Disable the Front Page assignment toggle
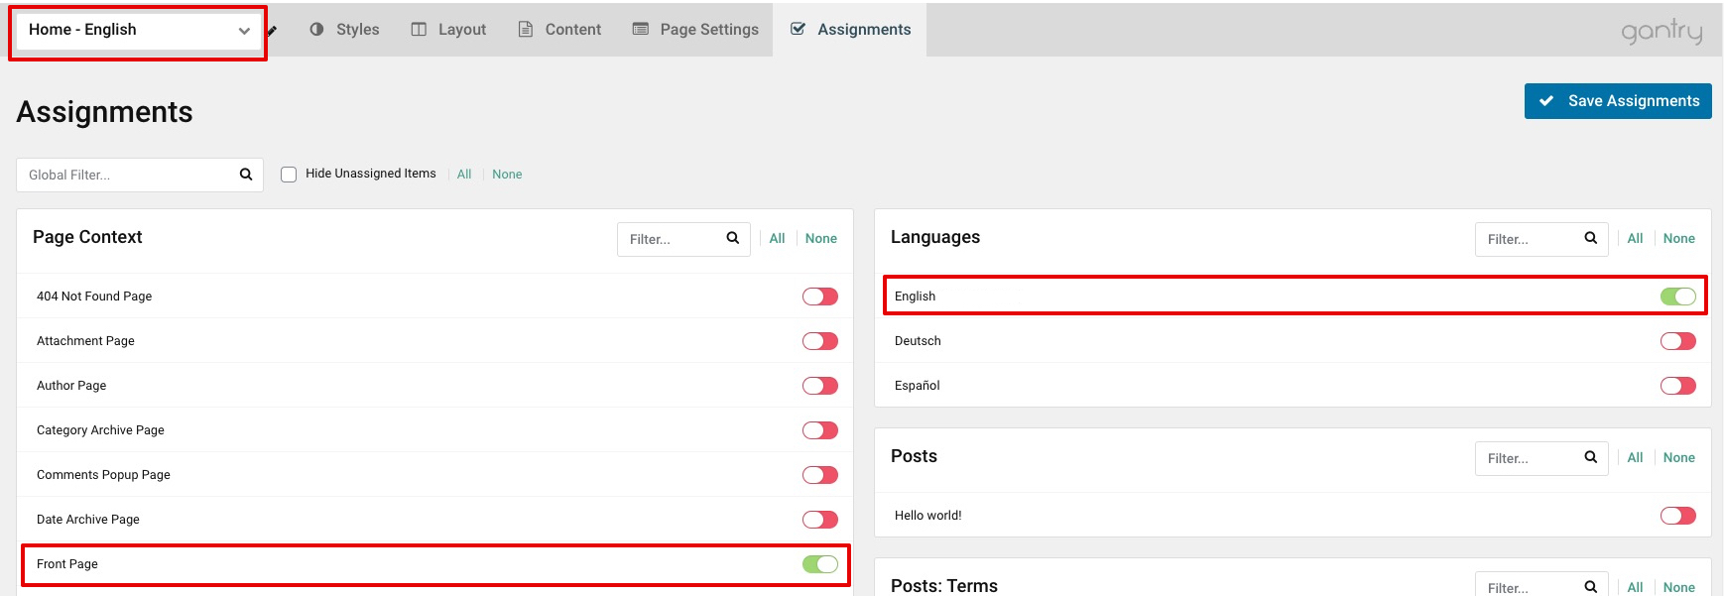Screen dimensions: 1724x596 click(x=819, y=564)
